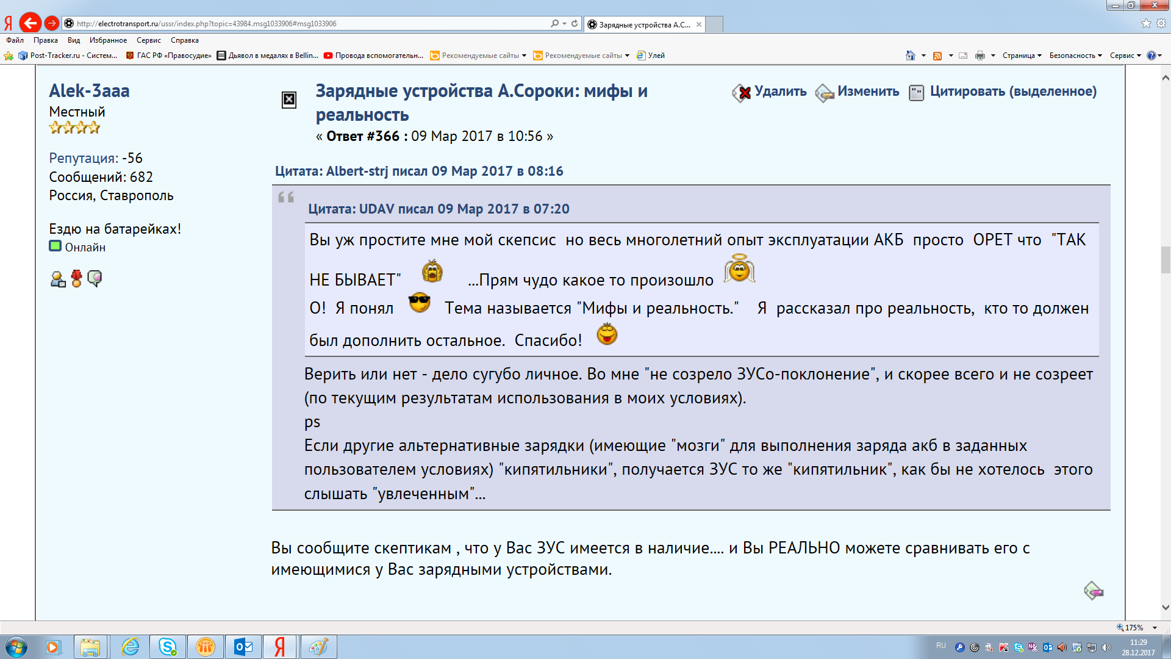
Task: Click Цитировать (выделенное) link
Action: tap(1012, 92)
